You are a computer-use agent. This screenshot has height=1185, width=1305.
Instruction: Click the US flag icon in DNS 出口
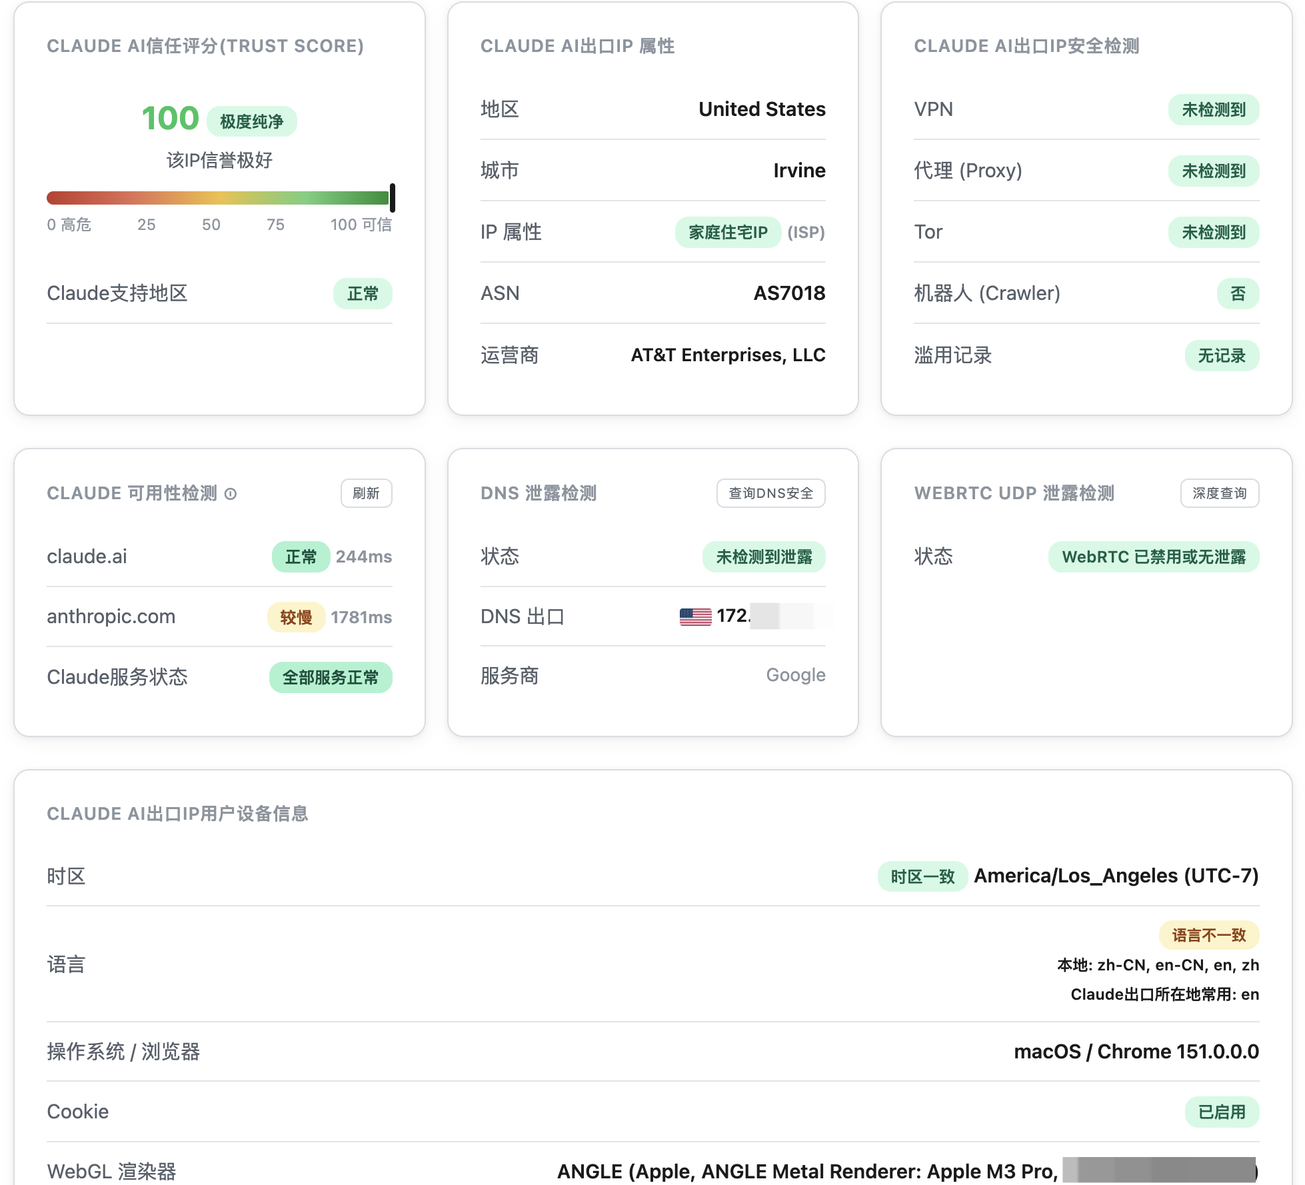pyautogui.click(x=695, y=616)
